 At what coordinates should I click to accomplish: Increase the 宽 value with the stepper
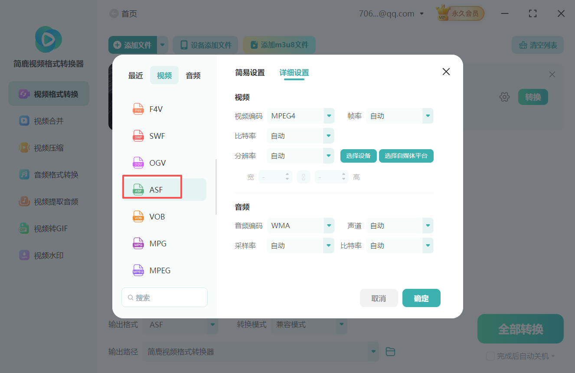(x=287, y=174)
